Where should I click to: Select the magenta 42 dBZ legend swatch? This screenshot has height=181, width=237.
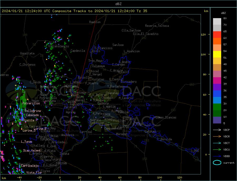(217, 81)
